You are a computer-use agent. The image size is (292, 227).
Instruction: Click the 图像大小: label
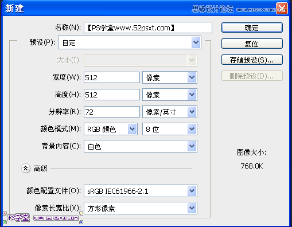coord(251,152)
